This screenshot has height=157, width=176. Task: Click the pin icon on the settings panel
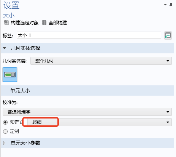coord(171,5)
